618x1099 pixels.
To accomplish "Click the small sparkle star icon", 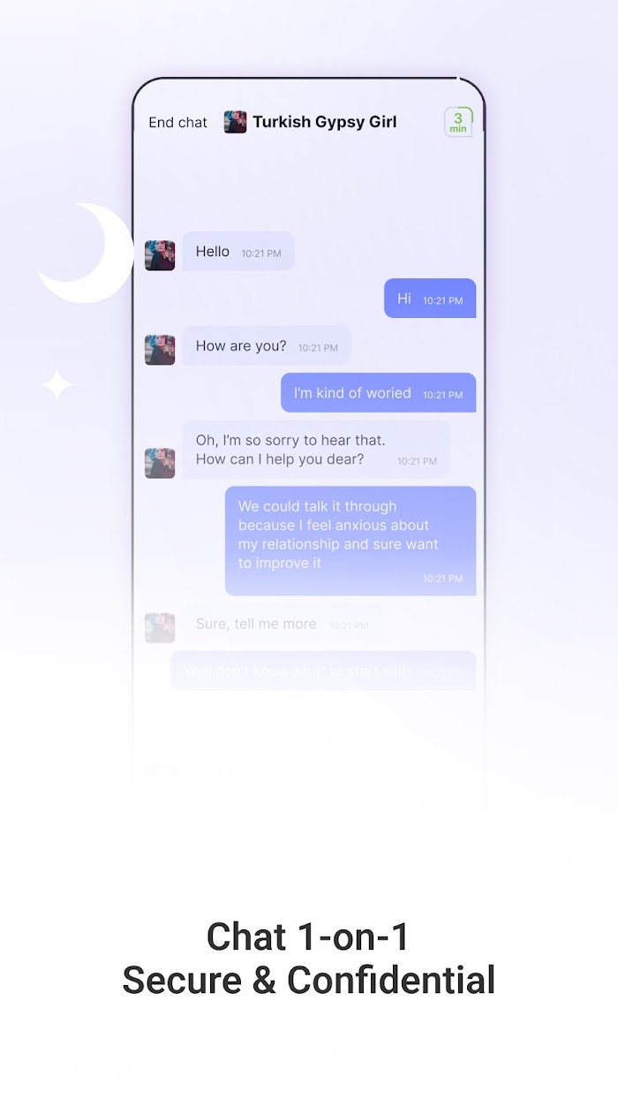I will click(x=57, y=385).
